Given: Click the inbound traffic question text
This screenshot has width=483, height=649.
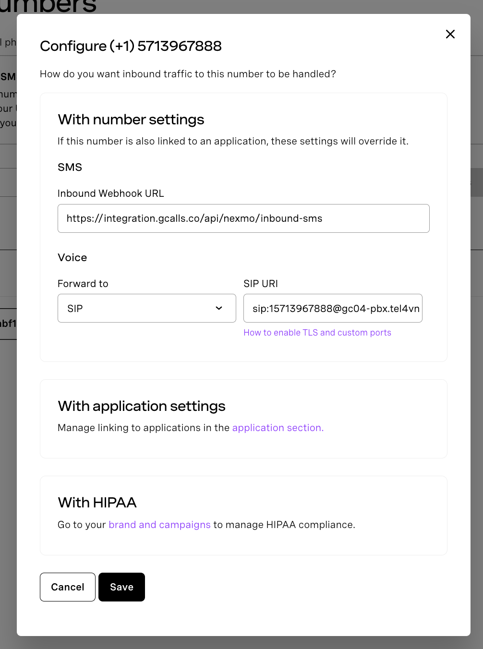Looking at the screenshot, I should (x=188, y=74).
